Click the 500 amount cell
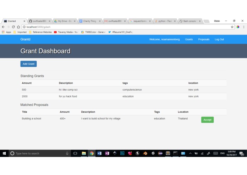 pos(24,90)
